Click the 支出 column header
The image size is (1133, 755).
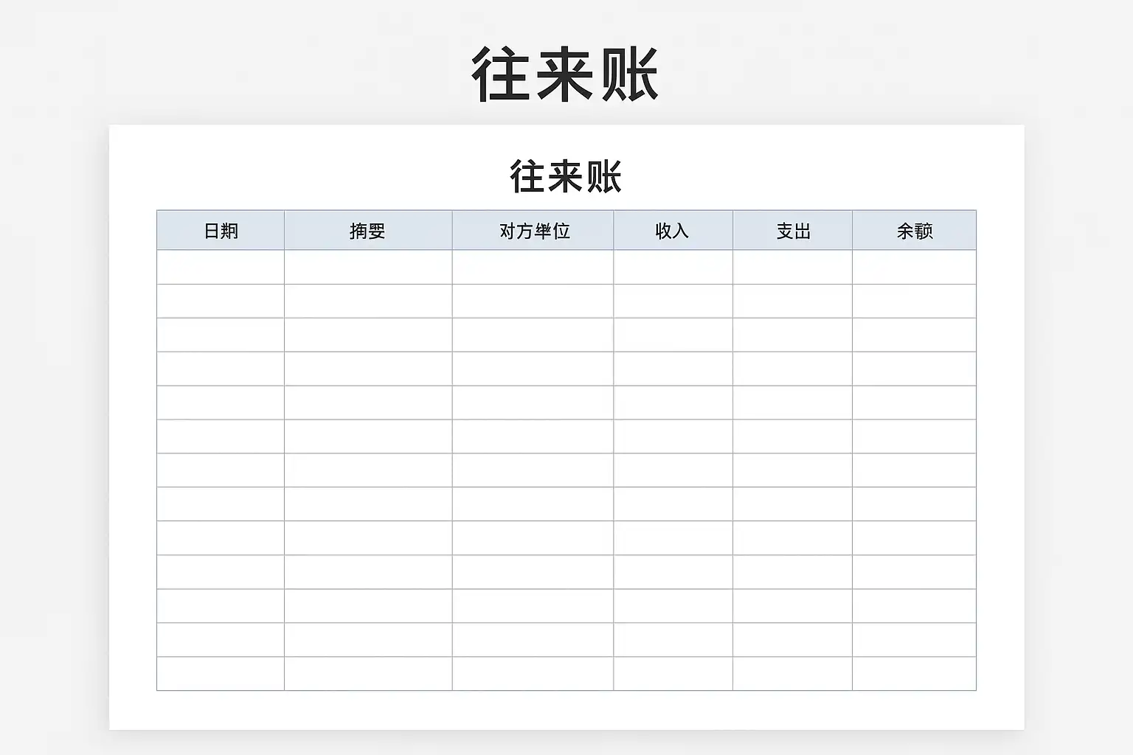click(x=792, y=230)
